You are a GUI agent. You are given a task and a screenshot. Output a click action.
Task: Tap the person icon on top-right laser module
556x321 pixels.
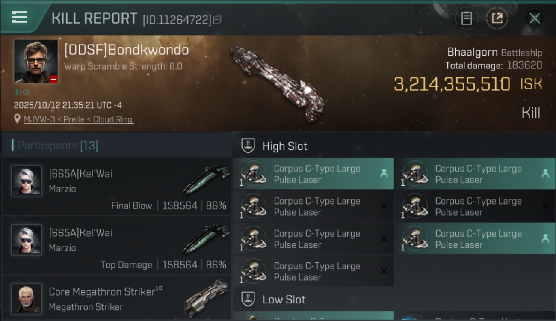[x=545, y=173]
